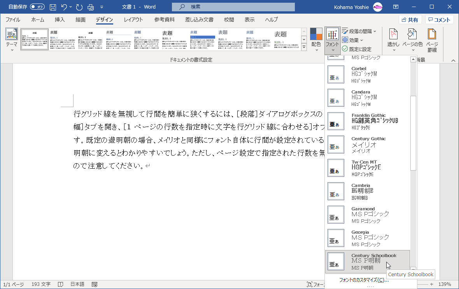This screenshot has height=289, width=459.
Task: Select the Franklin Gothic font set
Action: tap(367, 121)
